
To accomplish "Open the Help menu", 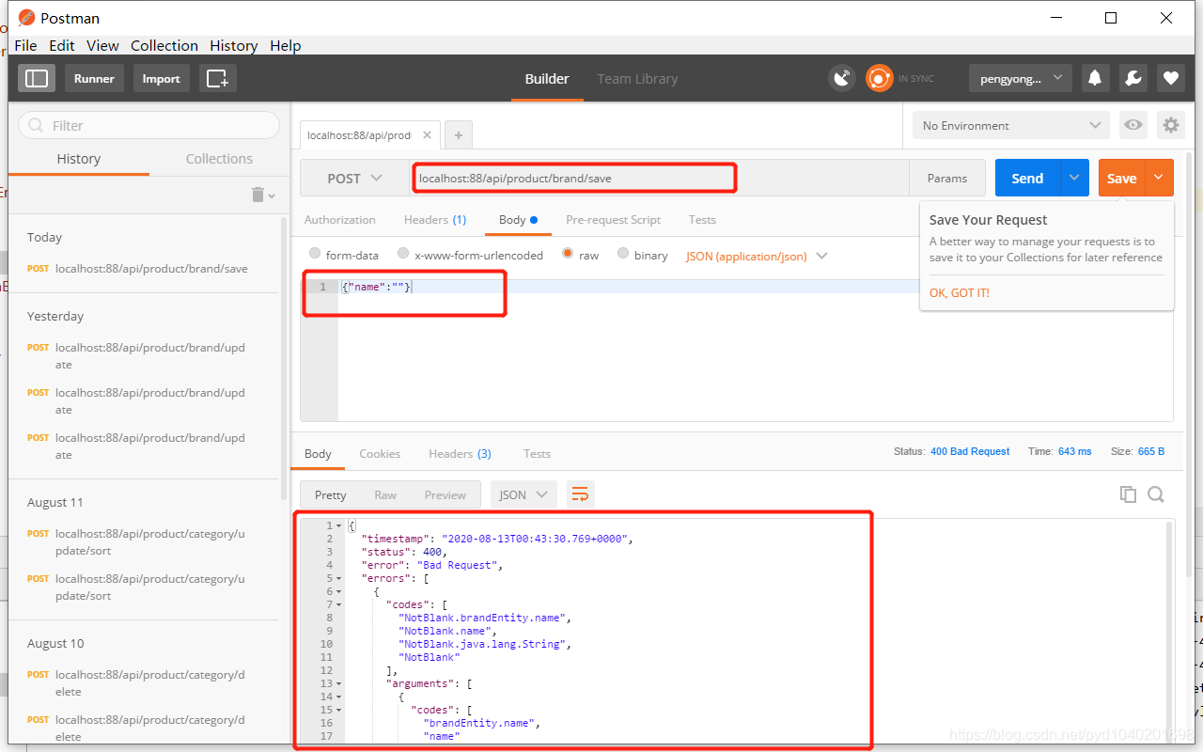I will point(286,45).
